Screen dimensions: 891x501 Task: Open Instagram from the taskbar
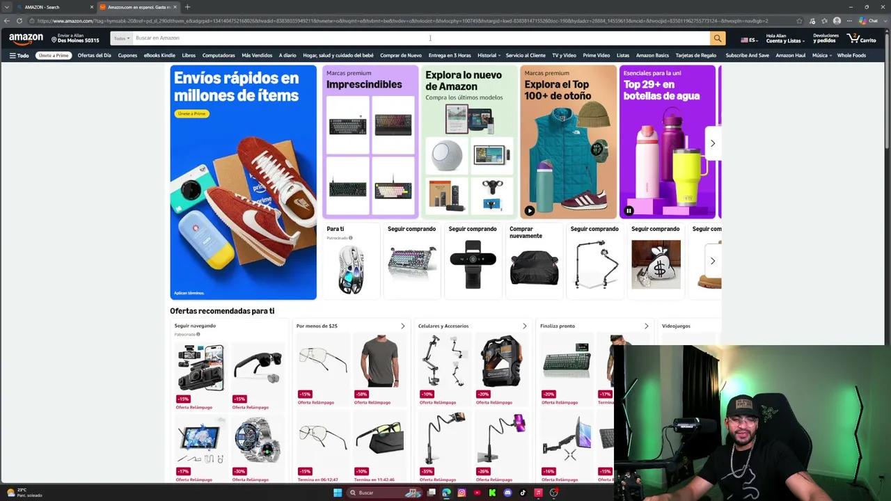click(x=462, y=493)
